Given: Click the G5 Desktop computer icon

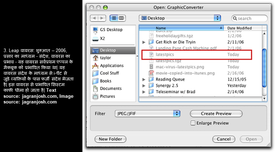Looking at the screenshot, I should point(95,30).
